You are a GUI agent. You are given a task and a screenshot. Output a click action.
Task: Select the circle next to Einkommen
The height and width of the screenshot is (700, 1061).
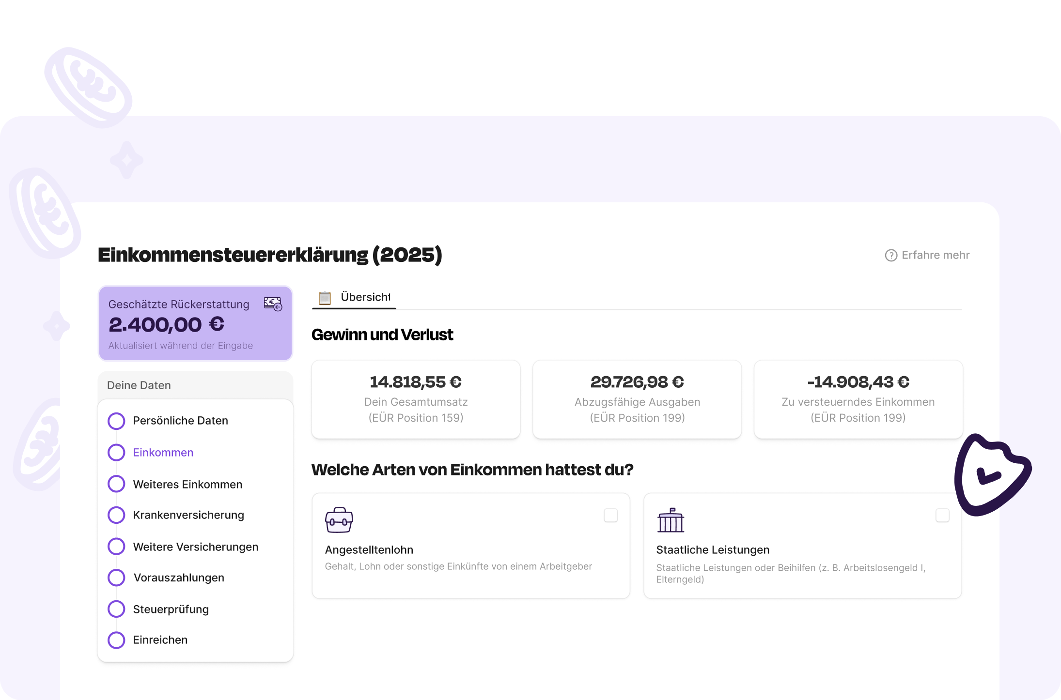click(116, 453)
